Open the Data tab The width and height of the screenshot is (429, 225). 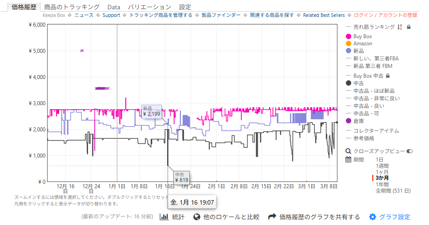[113, 7]
